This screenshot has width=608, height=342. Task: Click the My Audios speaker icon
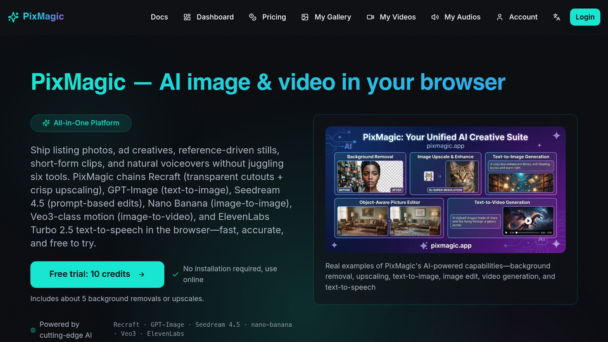pos(434,17)
